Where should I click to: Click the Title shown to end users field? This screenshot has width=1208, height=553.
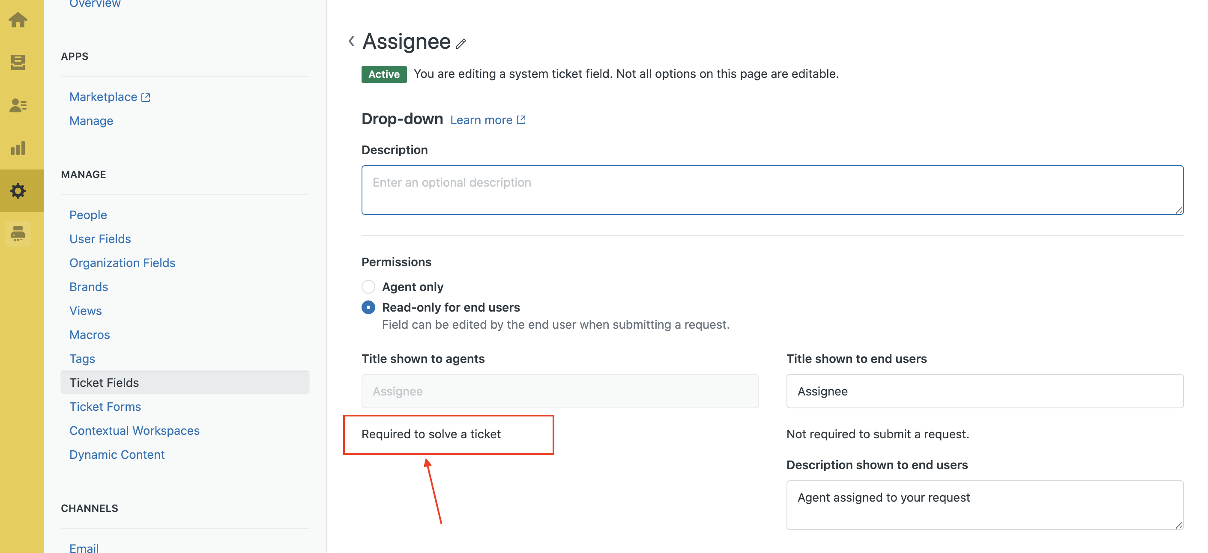pos(984,391)
